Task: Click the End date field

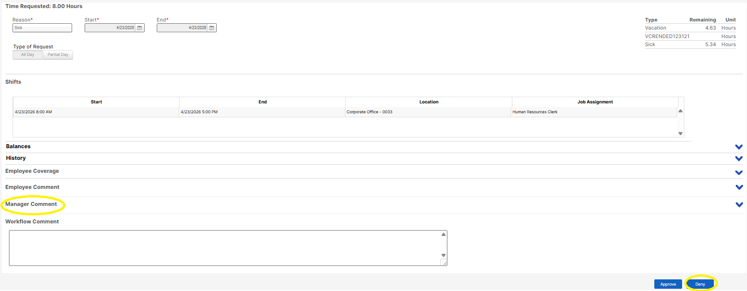Action: 182,28
